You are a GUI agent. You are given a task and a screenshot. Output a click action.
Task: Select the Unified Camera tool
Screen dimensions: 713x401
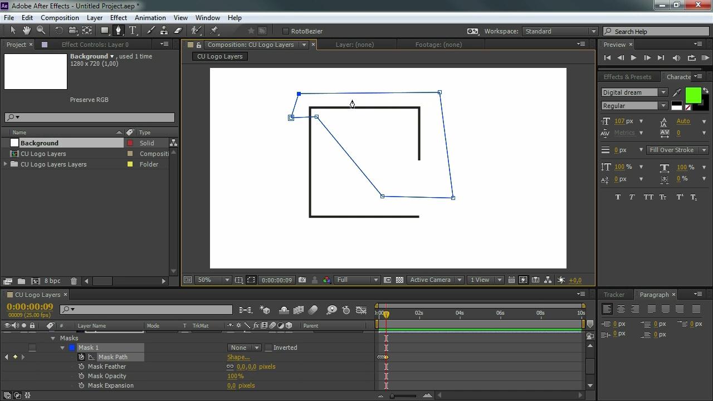pos(73,31)
